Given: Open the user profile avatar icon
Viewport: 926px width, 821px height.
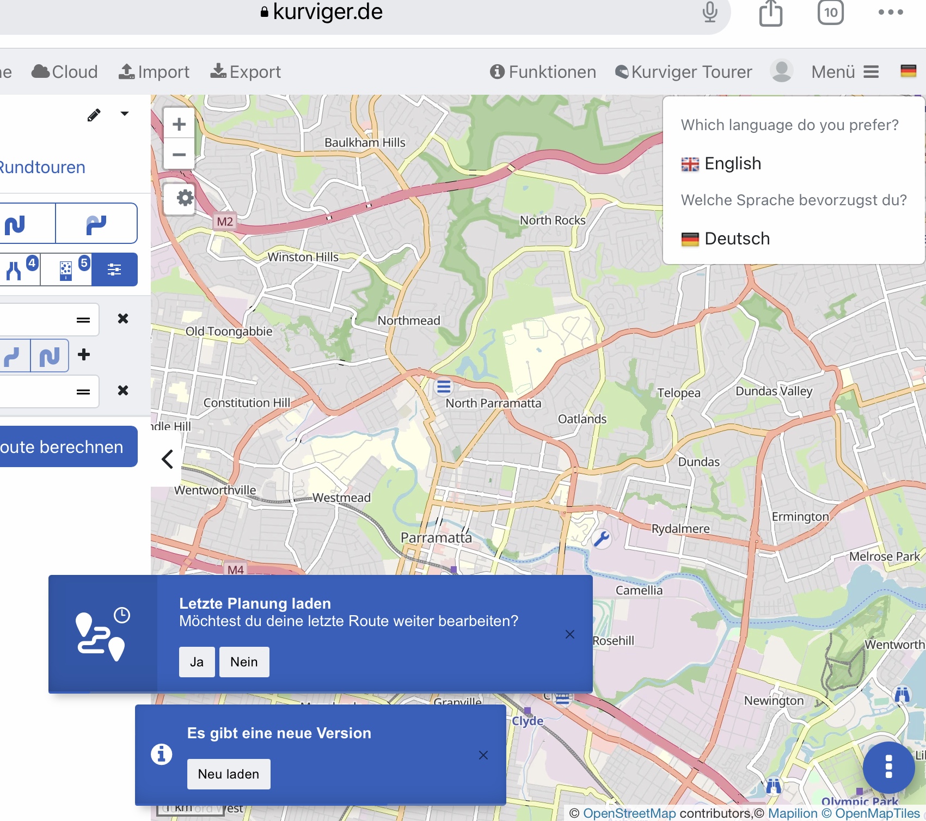Looking at the screenshot, I should click(x=781, y=71).
